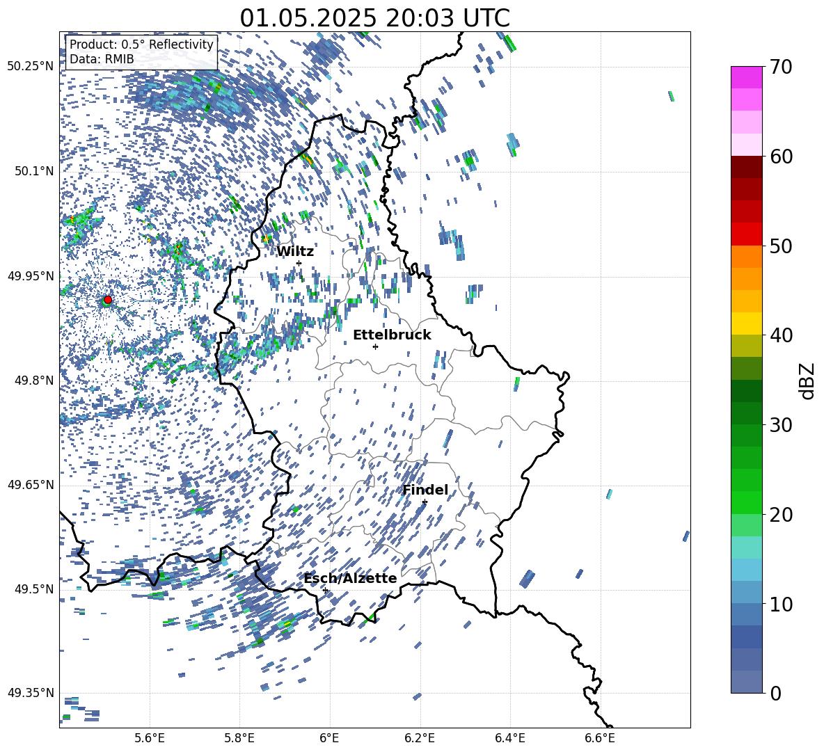The width and height of the screenshot is (824, 752).
Task: Click the 50.1°N latitude label
Action: [x=33, y=171]
